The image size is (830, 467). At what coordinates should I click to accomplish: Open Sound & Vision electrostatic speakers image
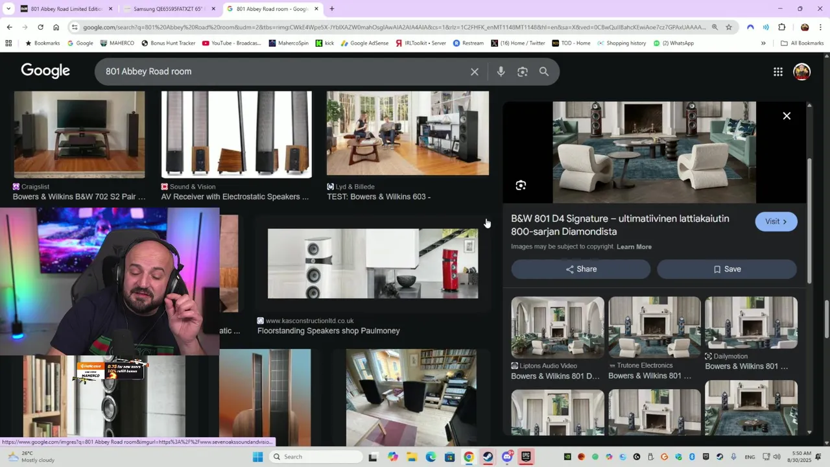coord(236,134)
